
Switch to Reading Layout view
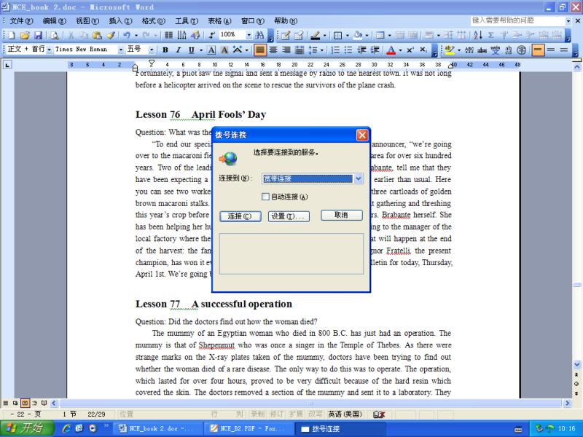tap(44, 403)
